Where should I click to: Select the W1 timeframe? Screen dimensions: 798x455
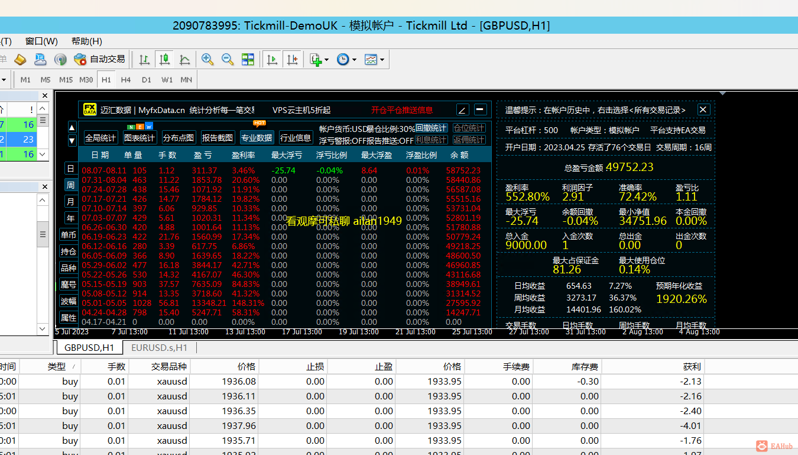[x=167, y=80]
